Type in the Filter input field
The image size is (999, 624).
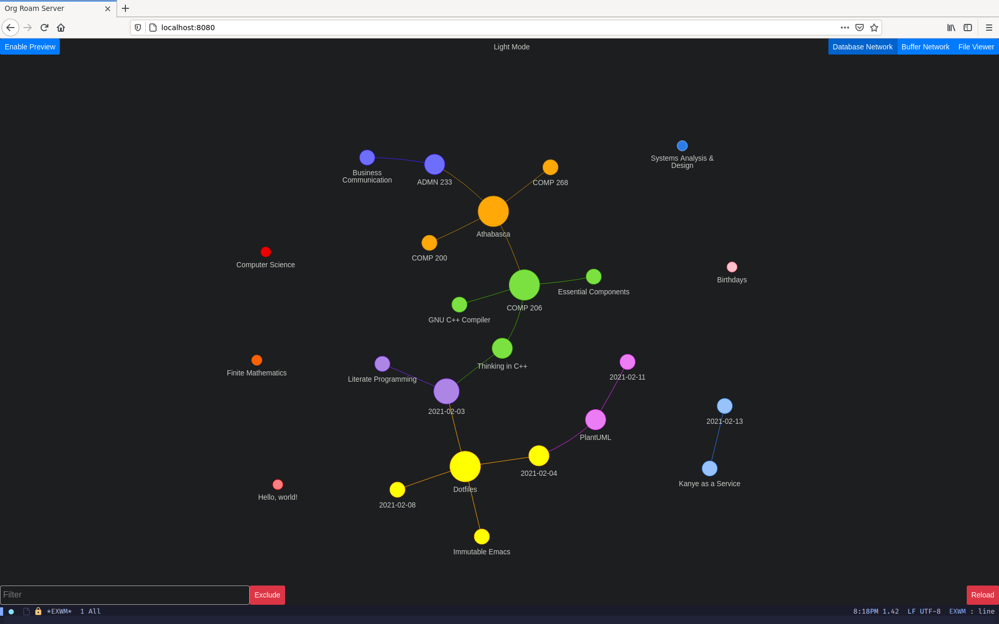click(124, 594)
